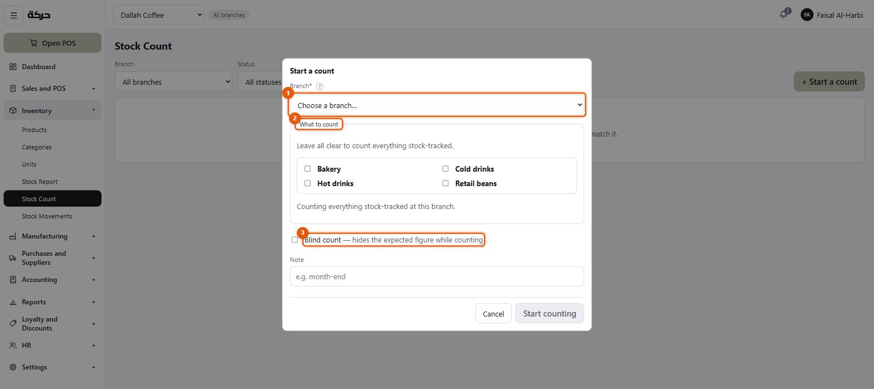The width and height of the screenshot is (874, 389).
Task: Check the Hot drinks category checkbox
Action: (x=307, y=183)
